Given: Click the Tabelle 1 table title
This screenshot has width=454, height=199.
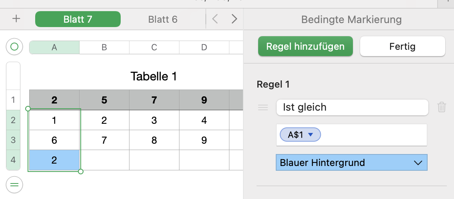Looking at the screenshot, I should 153,76.
